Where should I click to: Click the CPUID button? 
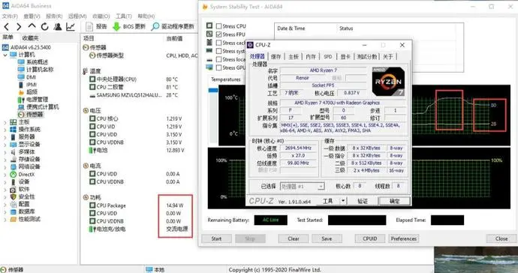(369, 238)
